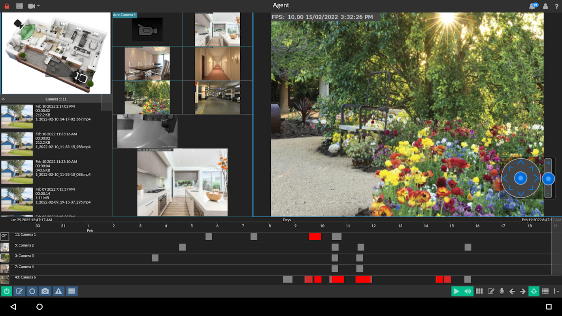Click the Days timeline scale label

tap(287, 220)
